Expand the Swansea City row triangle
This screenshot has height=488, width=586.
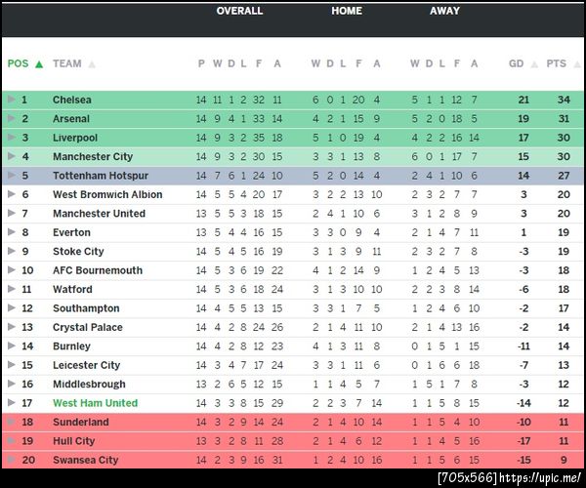click(x=11, y=461)
